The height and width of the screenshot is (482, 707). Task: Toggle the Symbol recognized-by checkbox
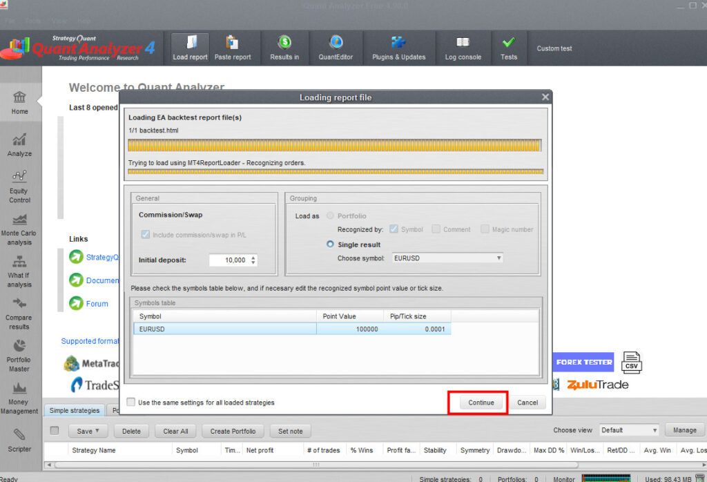click(394, 229)
